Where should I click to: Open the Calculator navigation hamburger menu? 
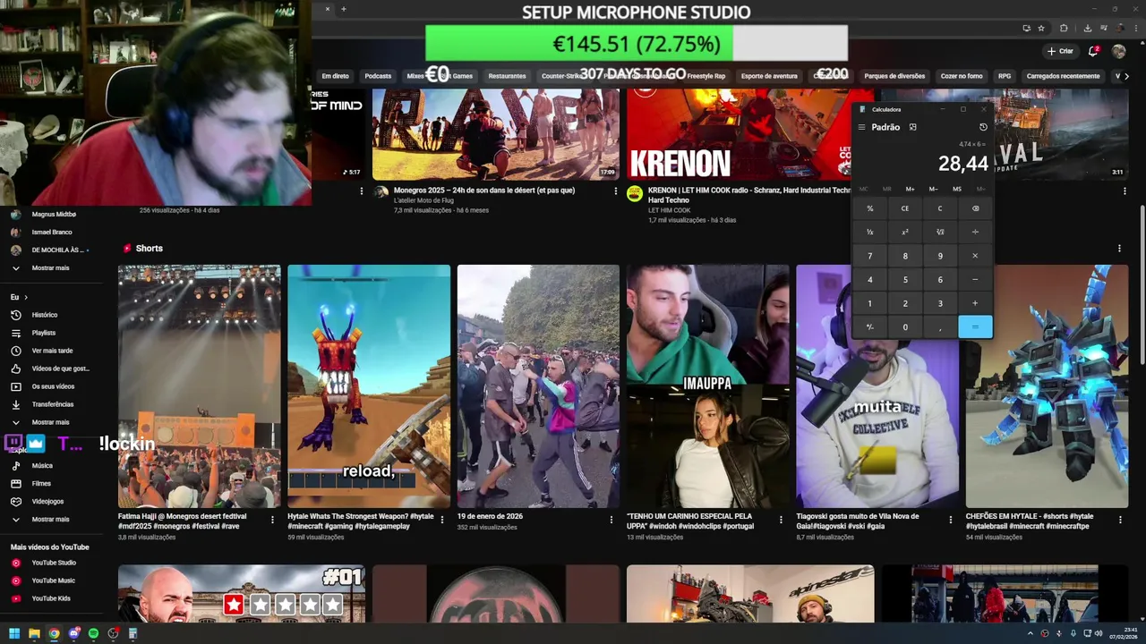[862, 127]
